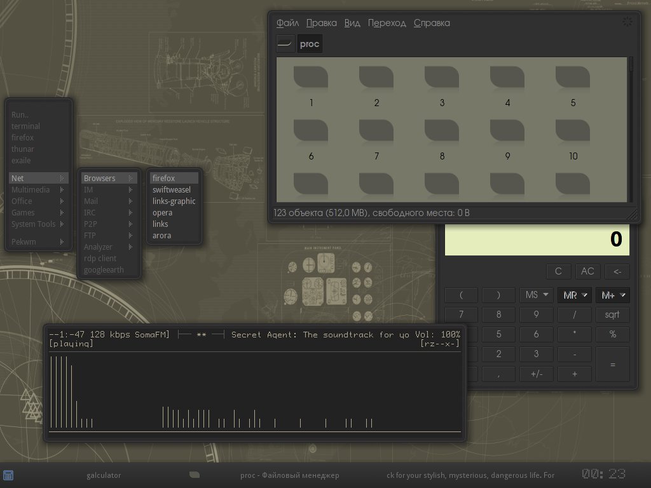Click root path button left of proc

(285, 44)
